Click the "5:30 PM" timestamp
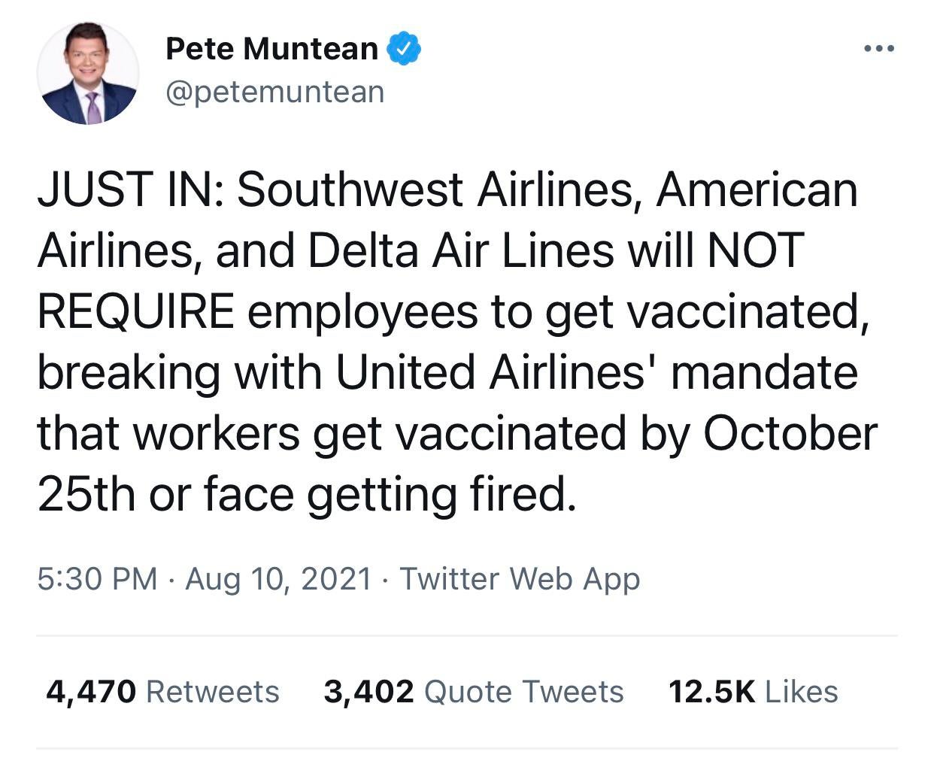The image size is (934, 764). pyautogui.click(x=97, y=579)
